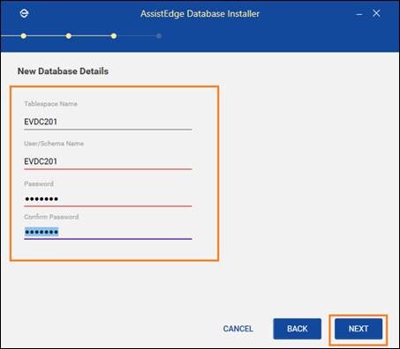
Task: Click the User/Schema Name label
Action: point(54,144)
